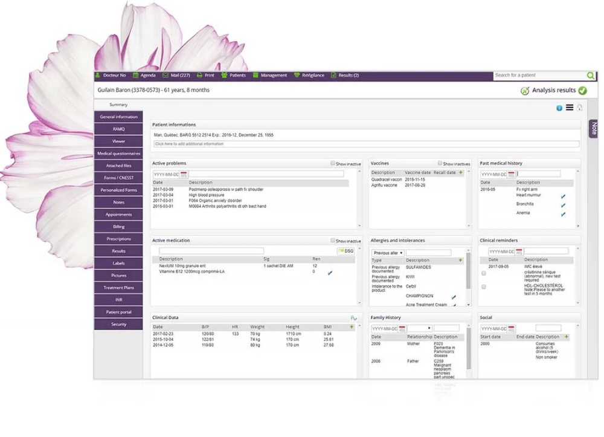
Task: Open the Agenda menu
Action: (x=144, y=76)
